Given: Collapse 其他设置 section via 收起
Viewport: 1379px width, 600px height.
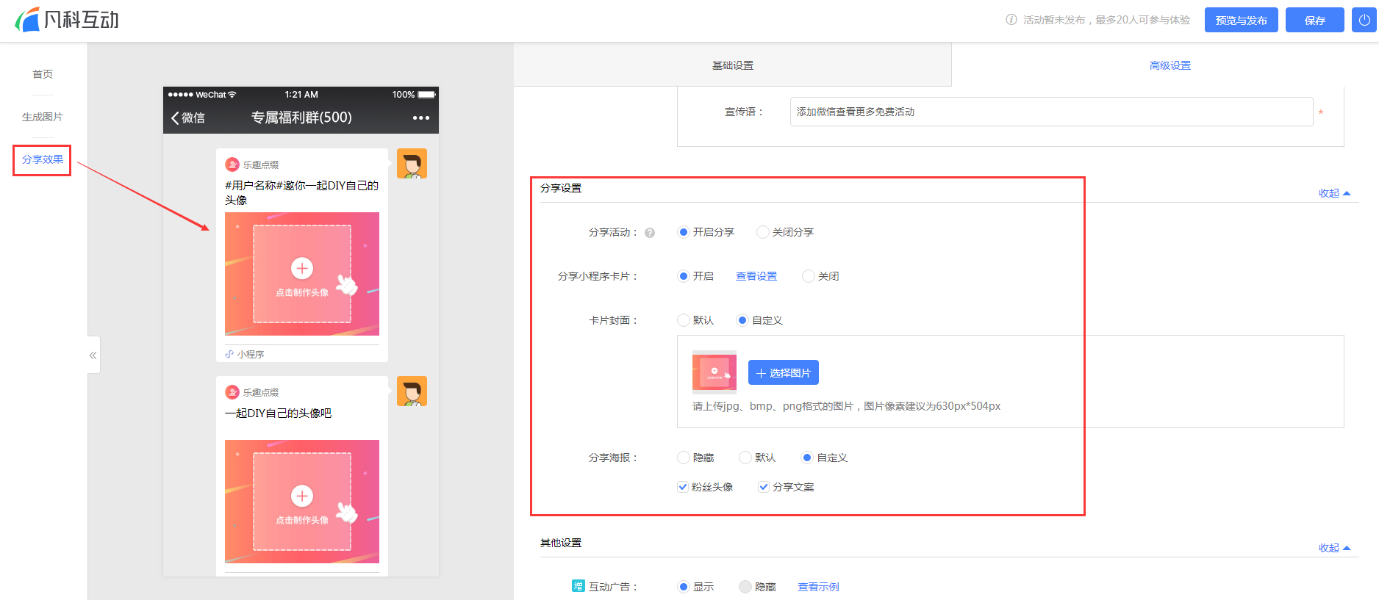Looking at the screenshot, I should pyautogui.click(x=1334, y=548).
